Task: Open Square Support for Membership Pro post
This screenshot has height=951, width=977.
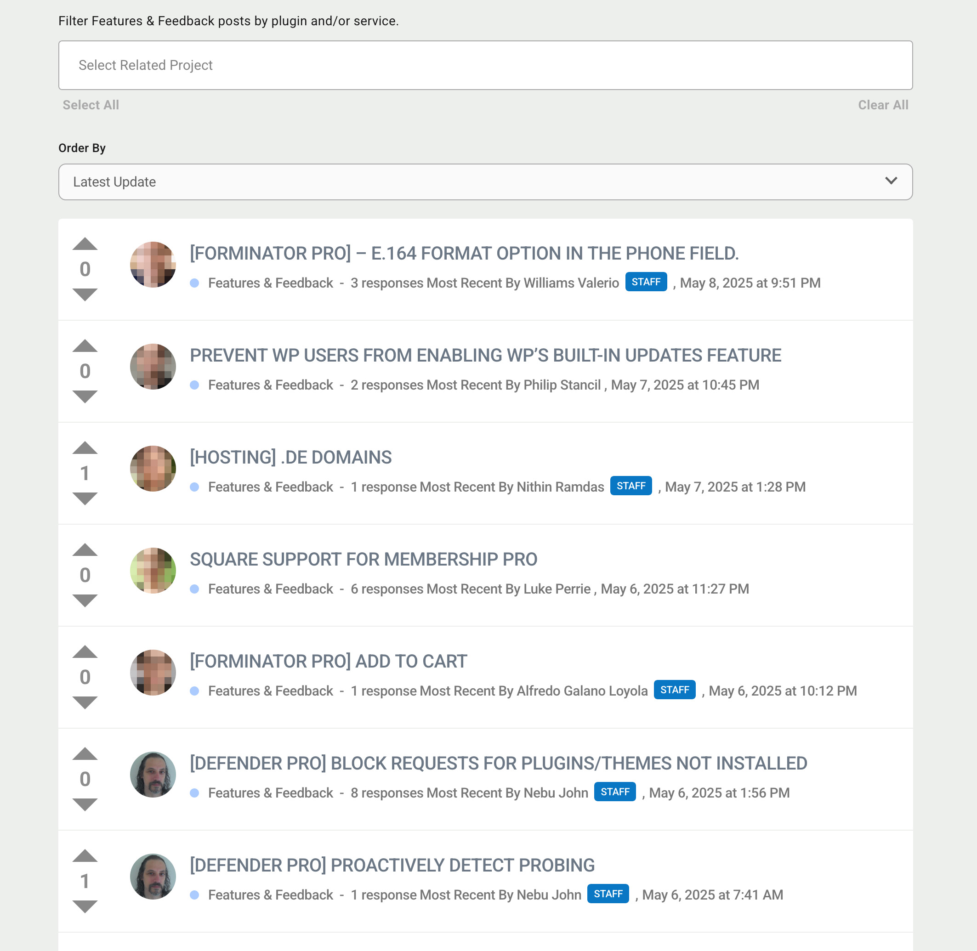Action: tap(364, 559)
